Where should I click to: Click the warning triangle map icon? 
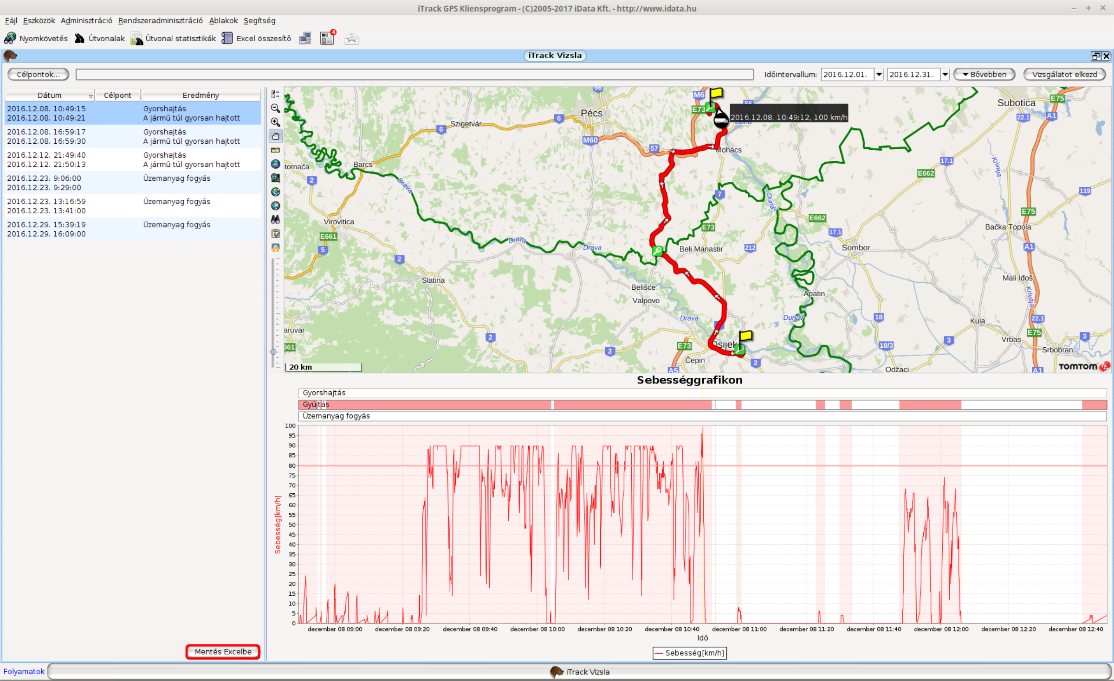pyautogui.click(x=275, y=248)
